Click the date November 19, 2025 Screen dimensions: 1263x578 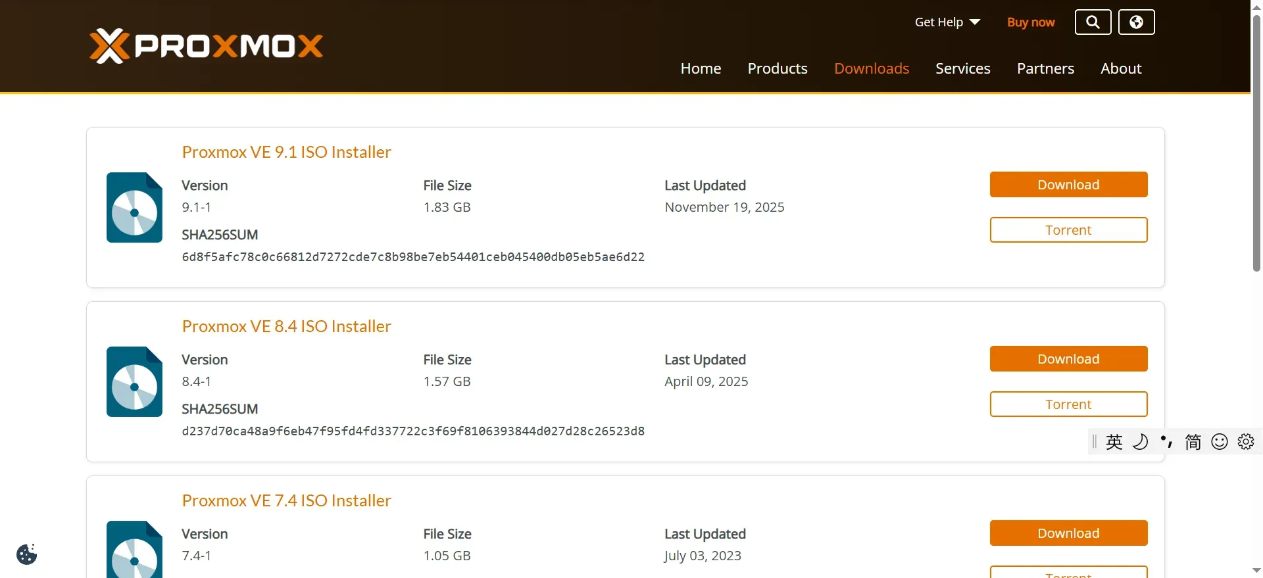point(724,207)
